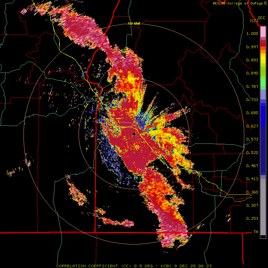Click the 0.253 scale value
The height and width of the screenshot is (268, 268).
[252, 219]
